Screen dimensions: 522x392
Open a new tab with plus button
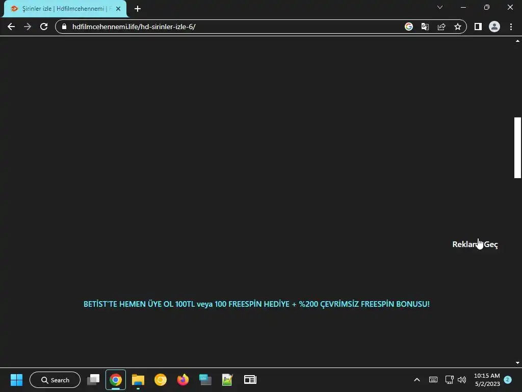click(138, 9)
